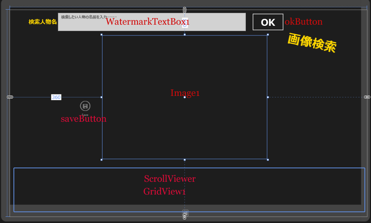The image size is (371, 223).
Task: Click Image1's bottom-center resize handle
Action: (185, 159)
